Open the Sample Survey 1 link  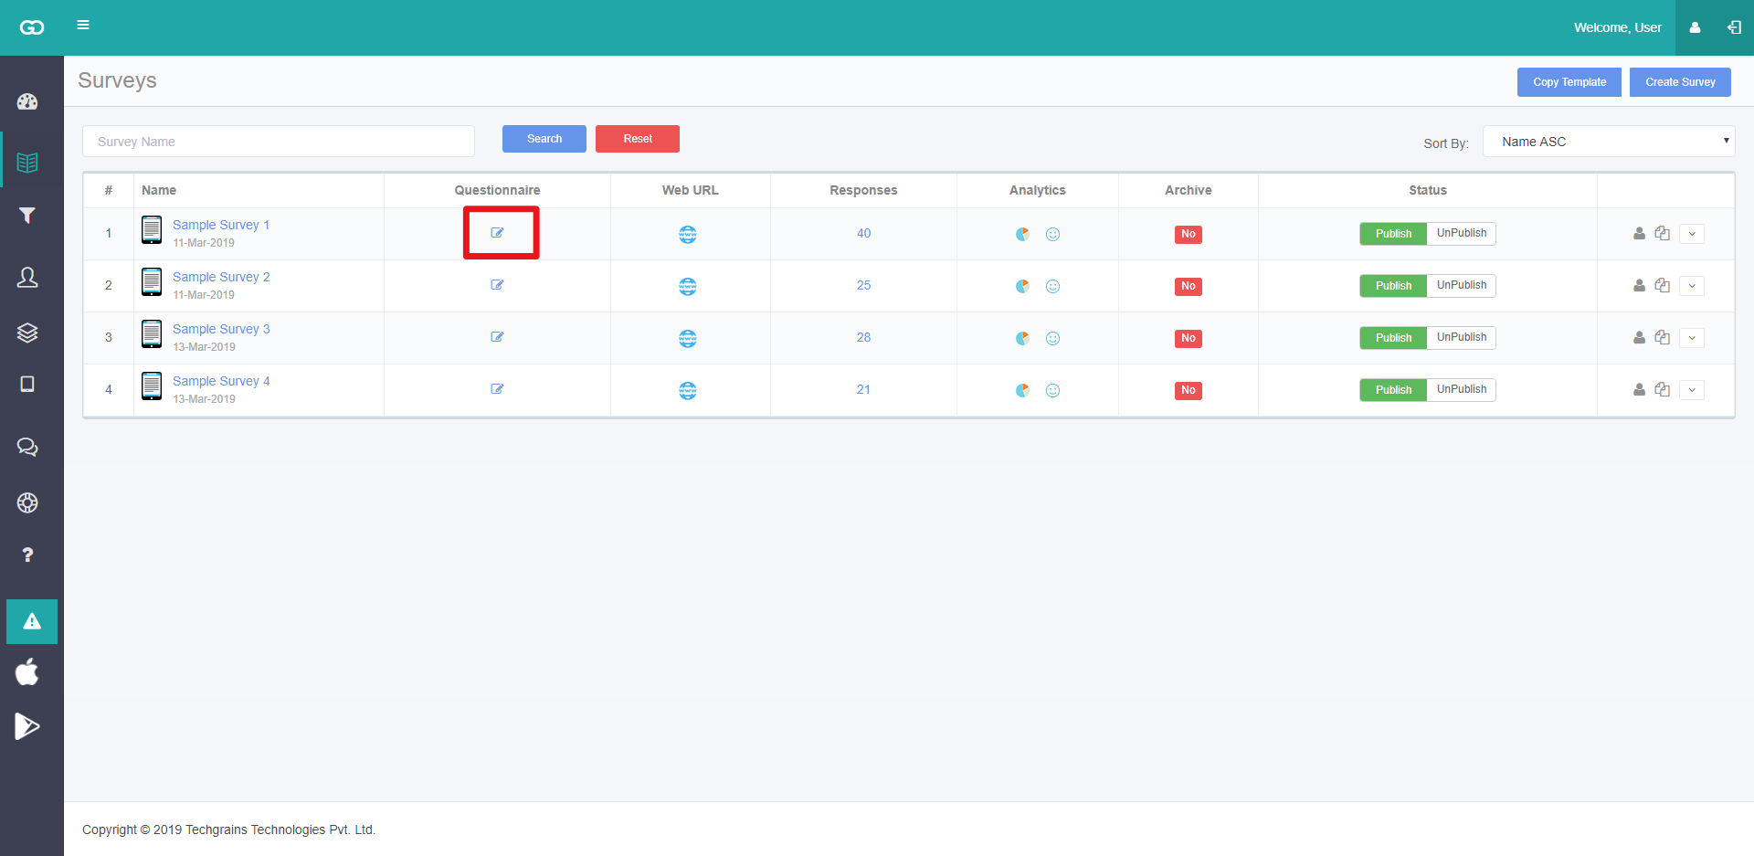coord(221,225)
